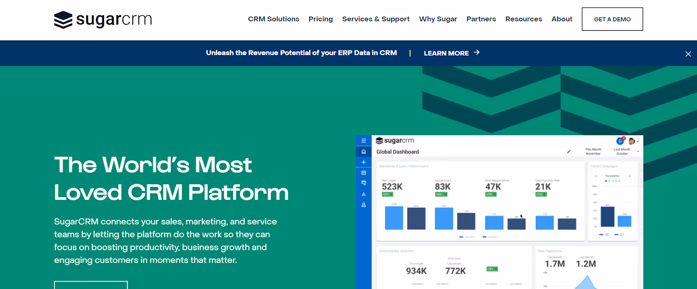Image resolution: width=697 pixels, height=289 pixels.
Task: Open the mail icon in dashboard sidebar
Action: pyautogui.click(x=364, y=173)
